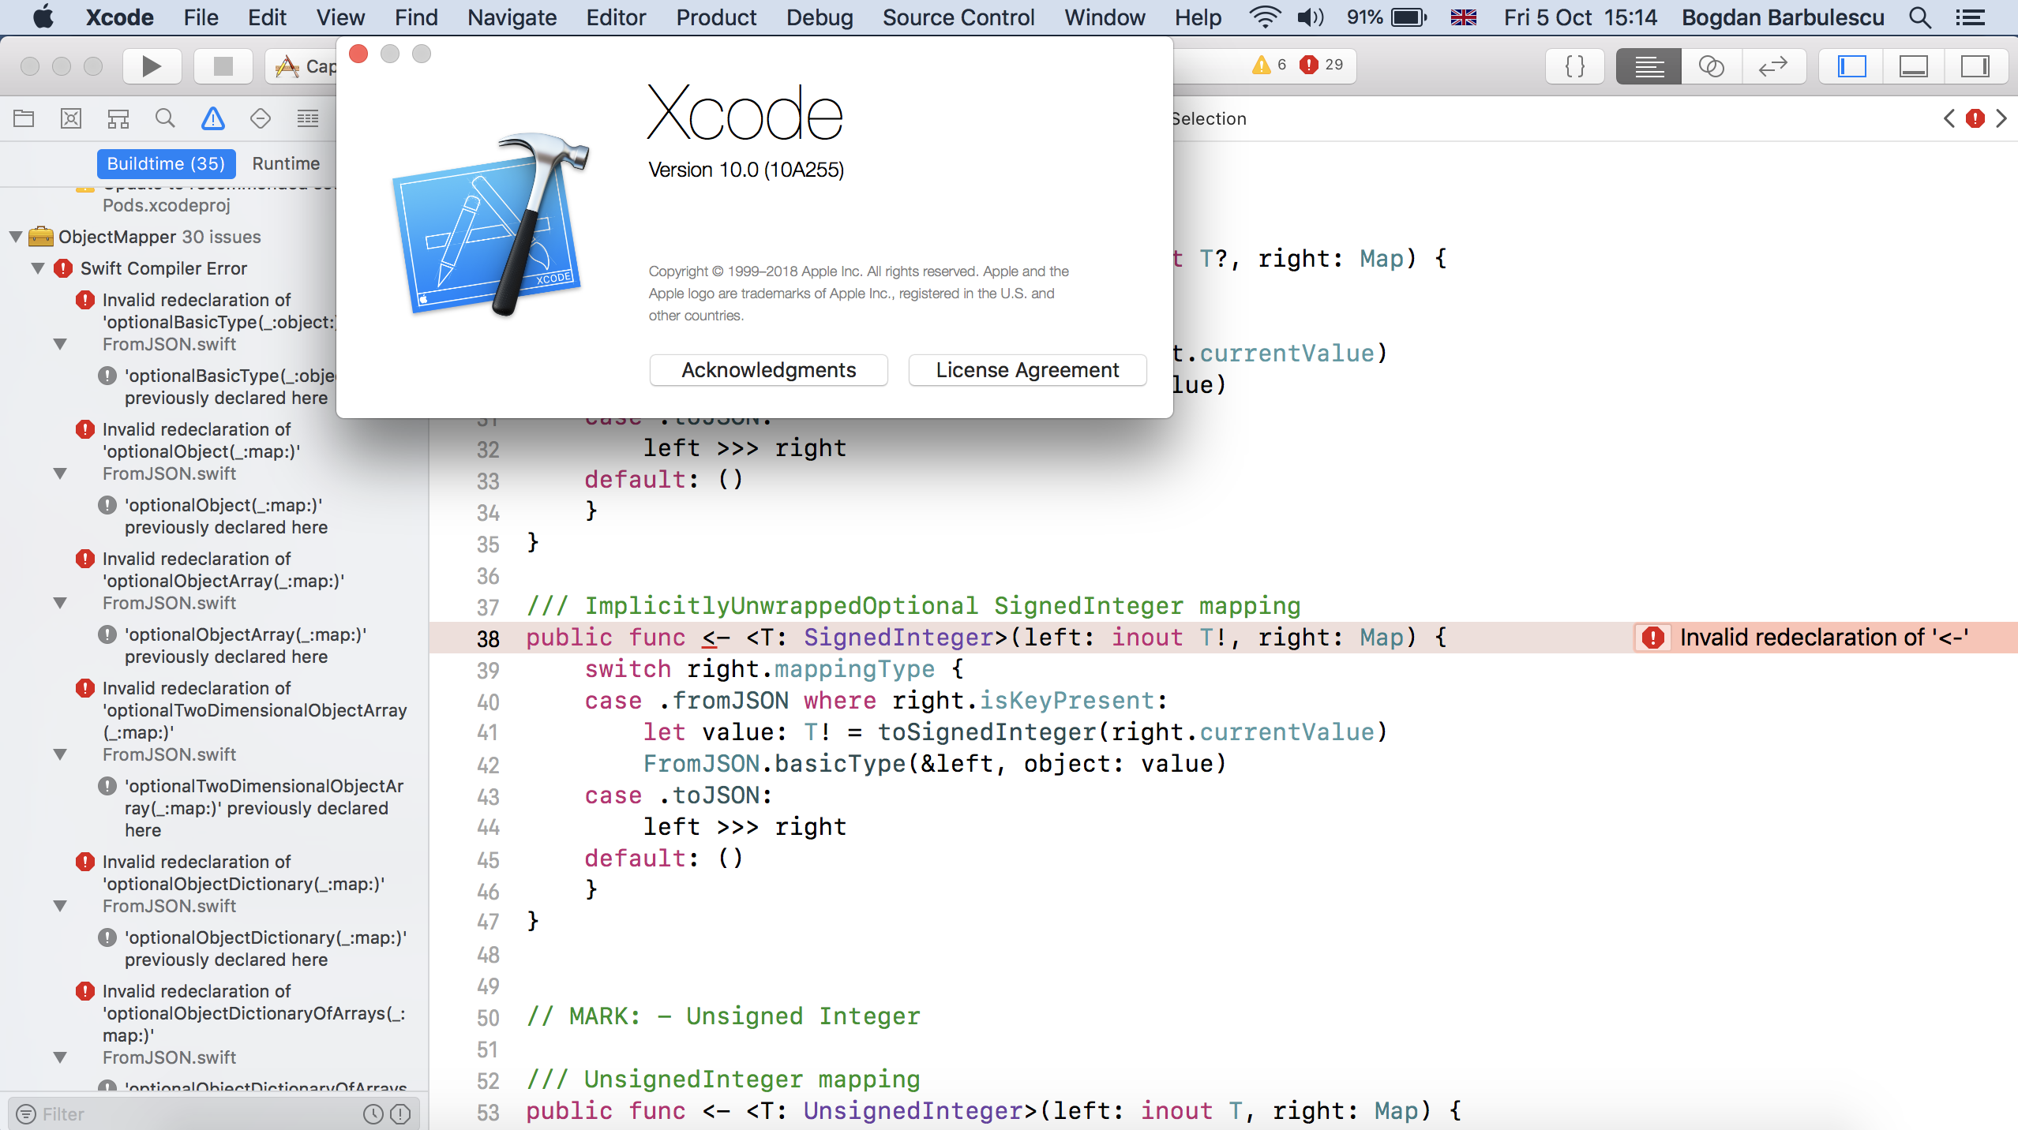The image size is (2018, 1130).
Task: Collapse the Swift Compiler Error group
Action: (38, 268)
